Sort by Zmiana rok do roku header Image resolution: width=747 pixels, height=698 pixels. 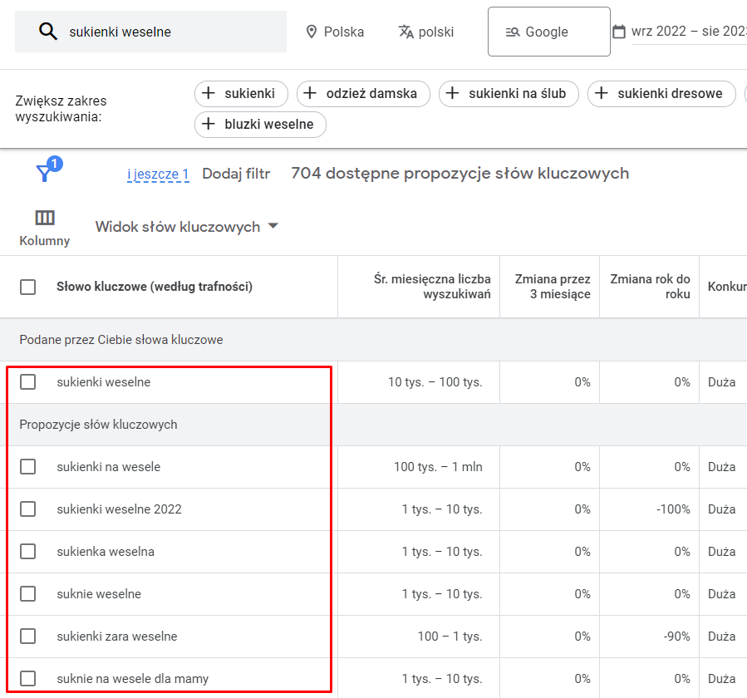pos(650,287)
